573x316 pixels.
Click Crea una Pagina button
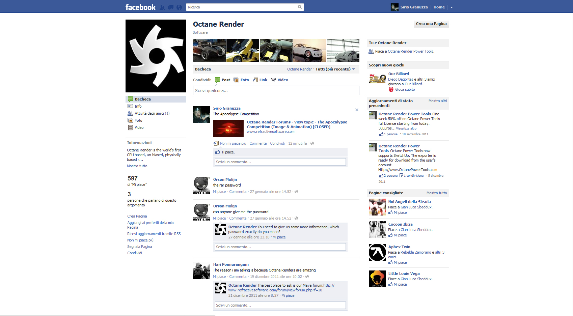coord(431,24)
